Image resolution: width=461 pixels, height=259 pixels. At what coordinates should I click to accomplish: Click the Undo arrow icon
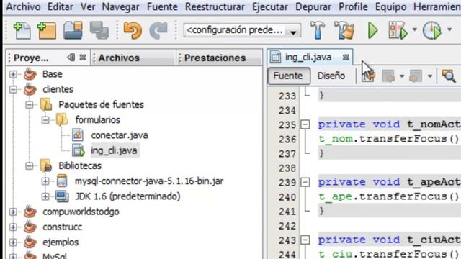[133, 30]
